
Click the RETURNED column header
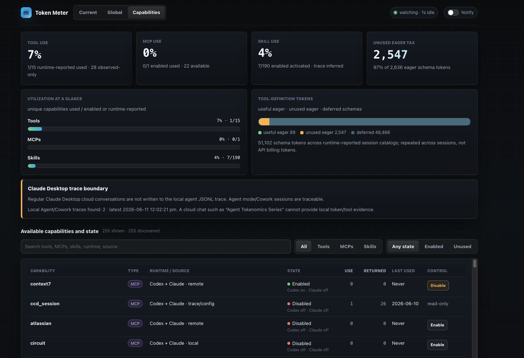pyautogui.click(x=375, y=271)
